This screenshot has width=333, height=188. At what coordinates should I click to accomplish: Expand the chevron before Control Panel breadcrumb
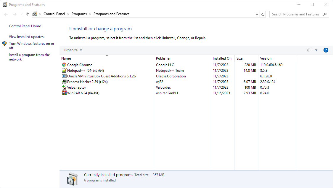pos(40,14)
